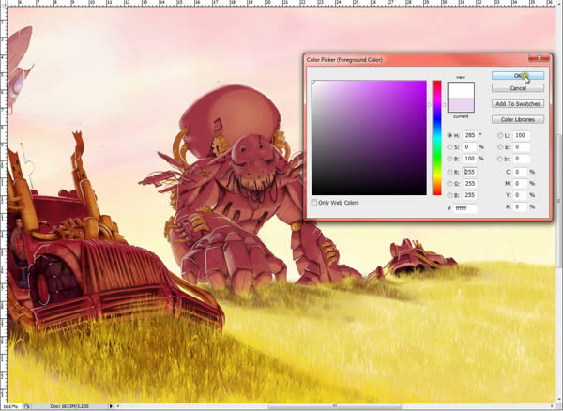
Task: Open the status bar Doc info arrow menu
Action: (111, 406)
